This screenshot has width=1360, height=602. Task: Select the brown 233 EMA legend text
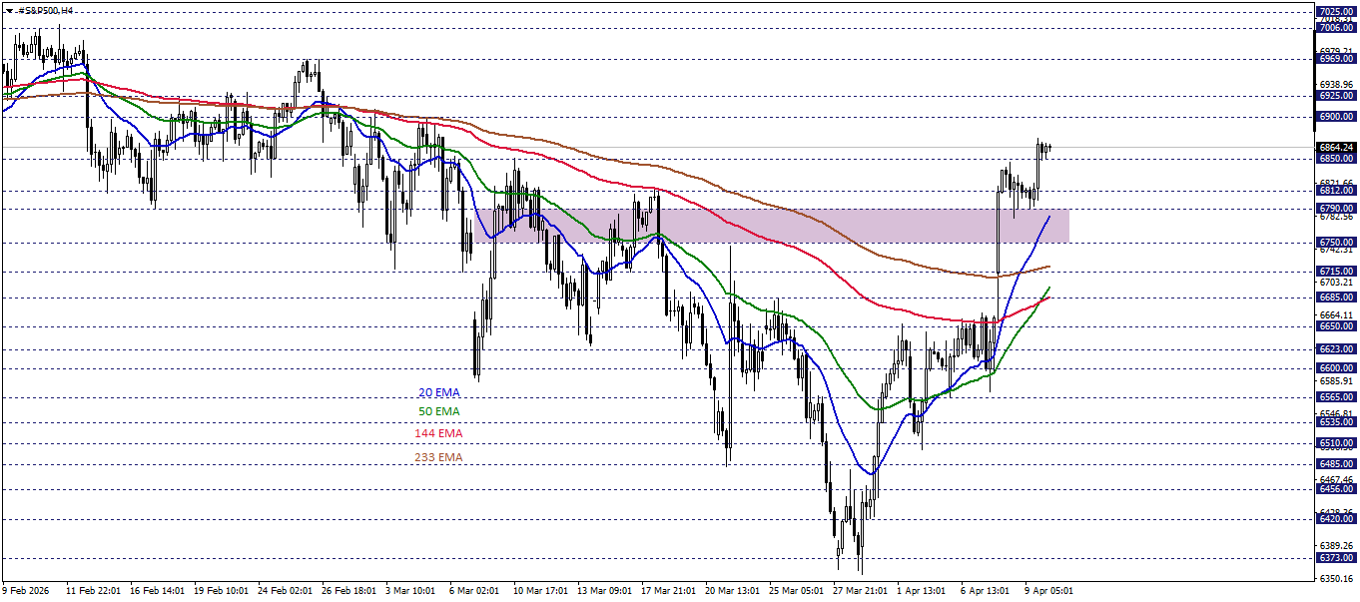437,457
